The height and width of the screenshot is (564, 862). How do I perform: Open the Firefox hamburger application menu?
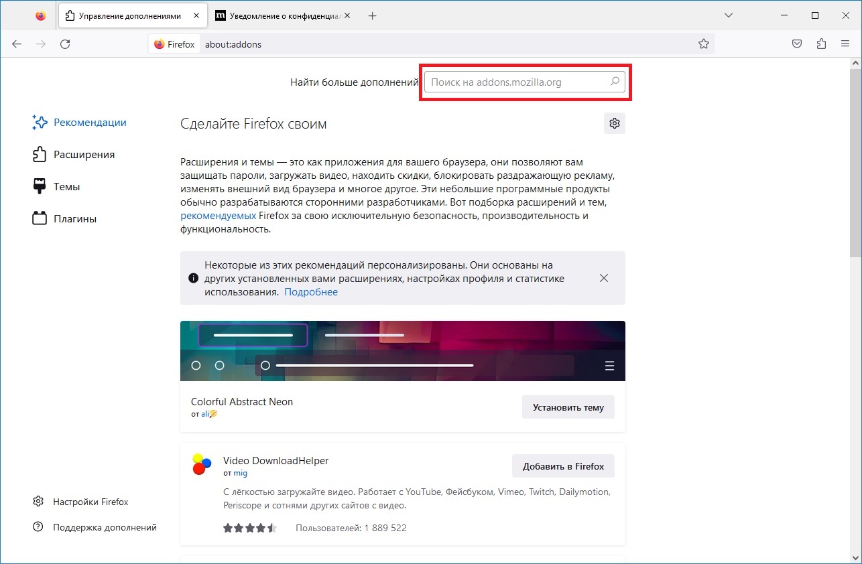pos(845,44)
